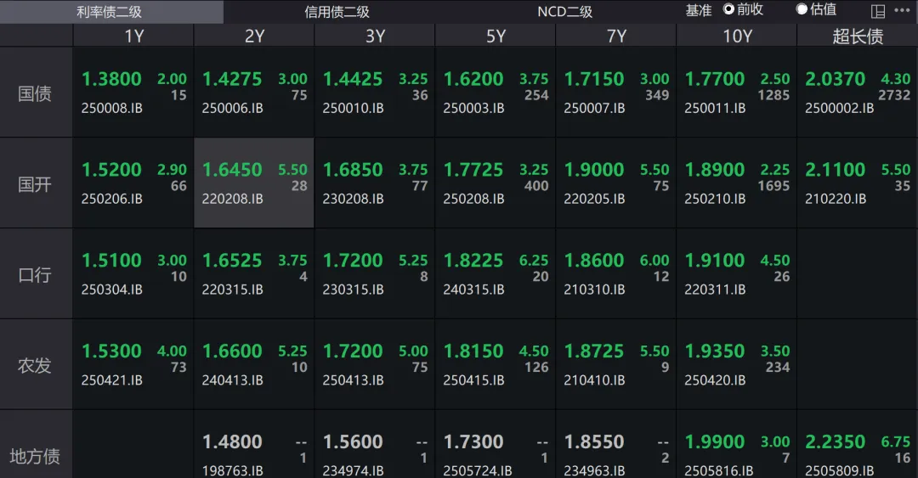This screenshot has width=918, height=478.
Task: Click the 240315.IB 5Y cell
Action: tap(496, 273)
